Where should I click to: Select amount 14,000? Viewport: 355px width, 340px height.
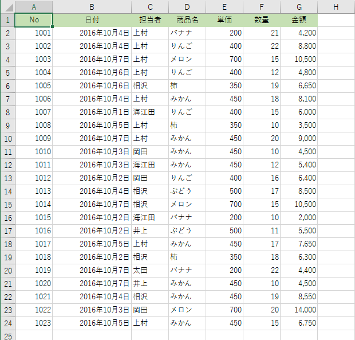point(299,310)
